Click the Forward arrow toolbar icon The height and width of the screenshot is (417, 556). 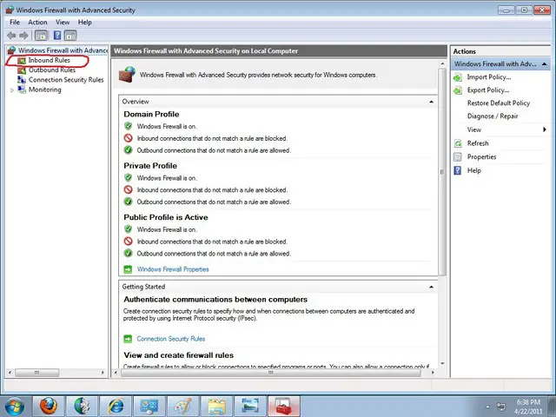23,36
